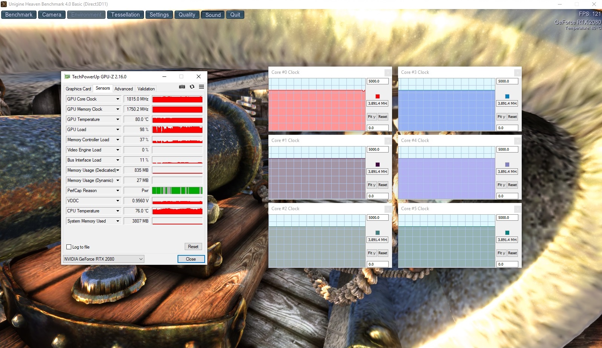The image size is (602, 348).
Task: Reset the Core #0 Clock graph
Action: [x=383, y=117]
